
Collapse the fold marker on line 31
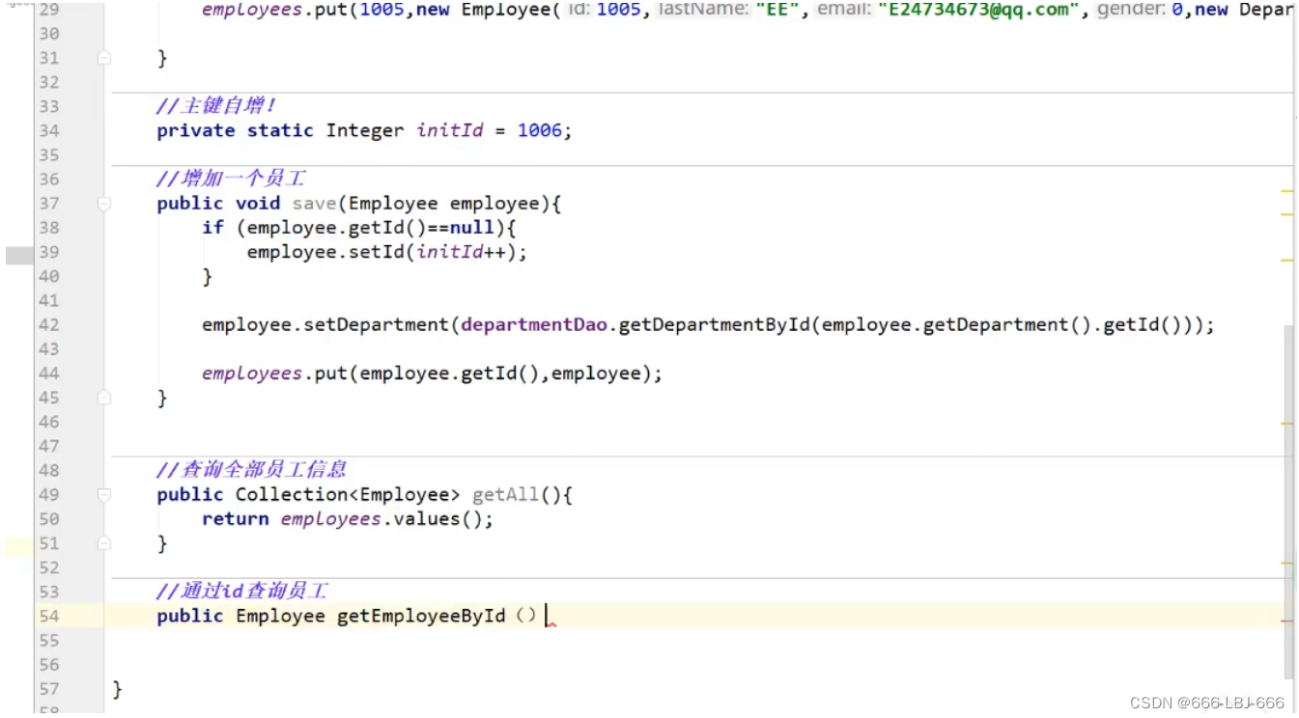[x=104, y=58]
